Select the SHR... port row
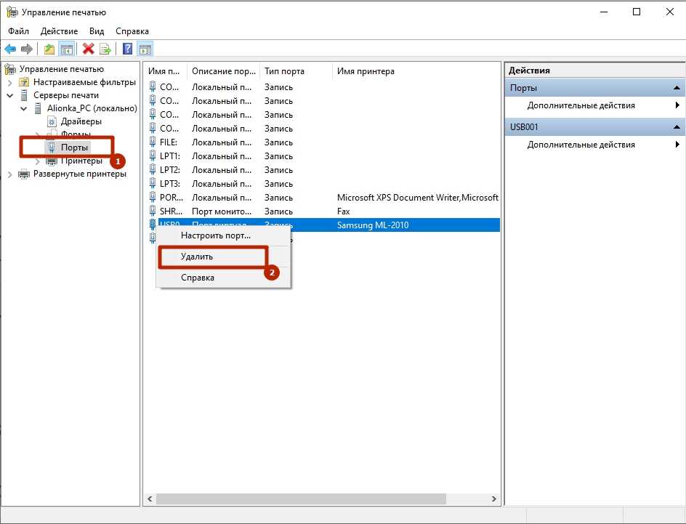This screenshot has width=686, height=524. pyautogui.click(x=323, y=211)
